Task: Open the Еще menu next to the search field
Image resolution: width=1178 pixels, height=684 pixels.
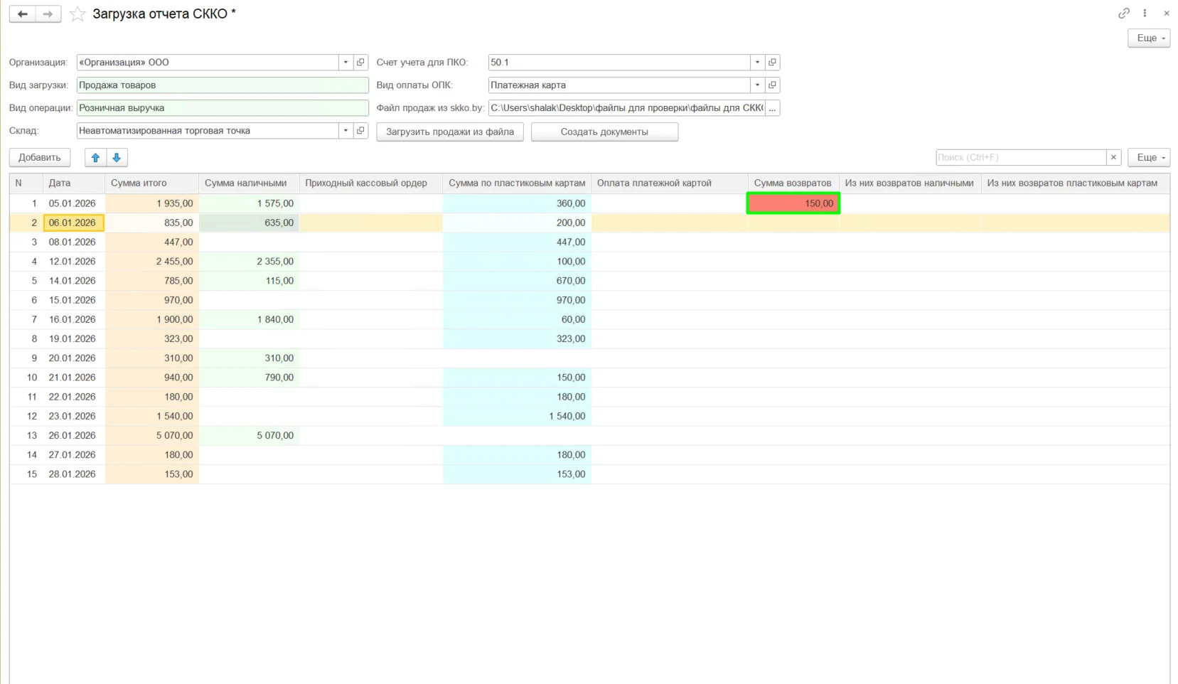Action: (1149, 157)
